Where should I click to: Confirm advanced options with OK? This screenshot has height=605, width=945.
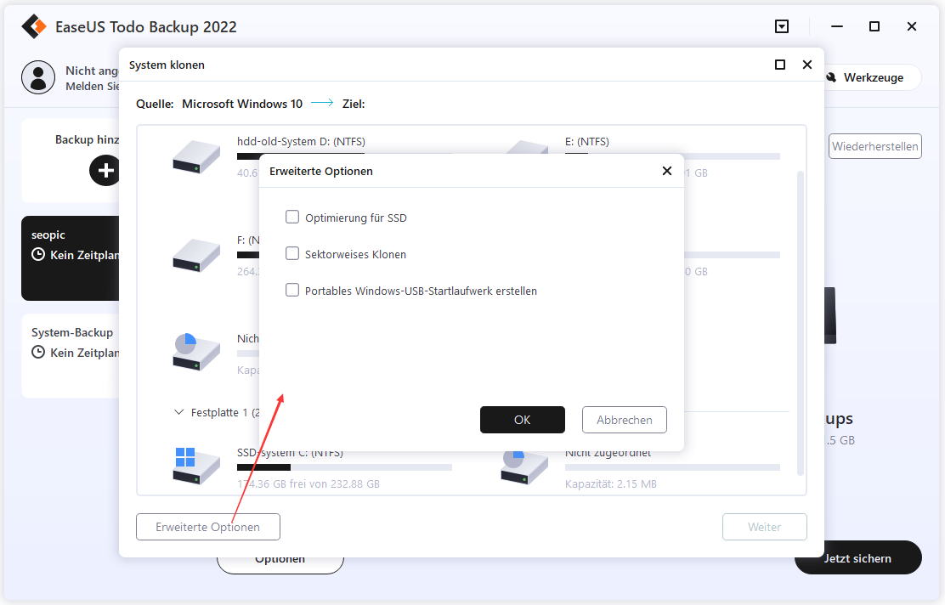pos(523,420)
